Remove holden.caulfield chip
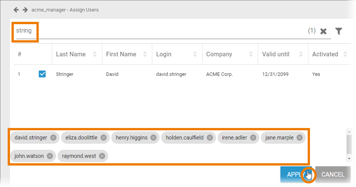This screenshot has height=187, width=356. pyautogui.click(x=210, y=138)
